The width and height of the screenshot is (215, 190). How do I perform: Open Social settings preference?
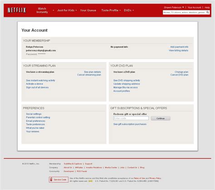click(x=34, y=114)
